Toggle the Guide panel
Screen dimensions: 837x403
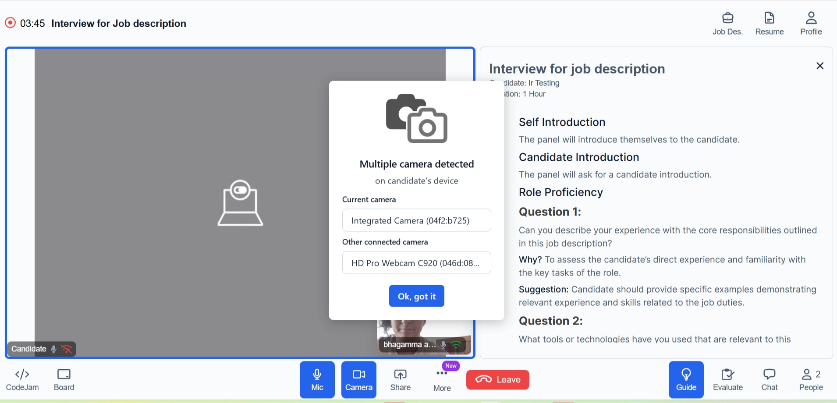pos(686,380)
